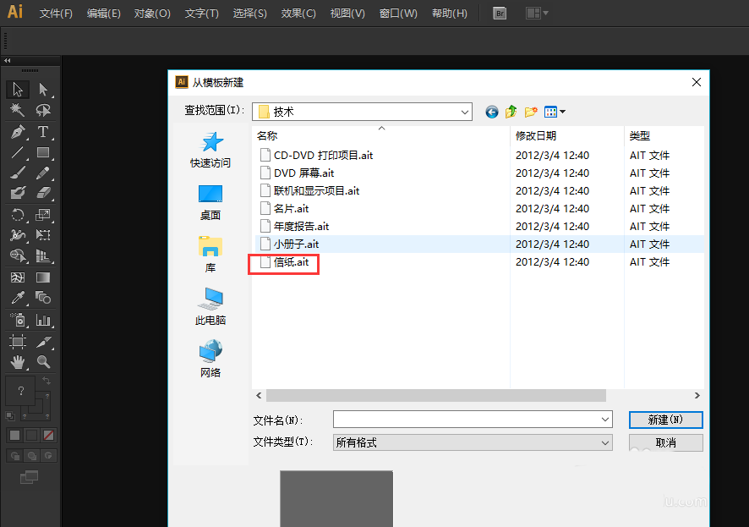Viewport: 749px width, 527px height.
Task: Select the Rectangle tool
Action: pos(44,153)
